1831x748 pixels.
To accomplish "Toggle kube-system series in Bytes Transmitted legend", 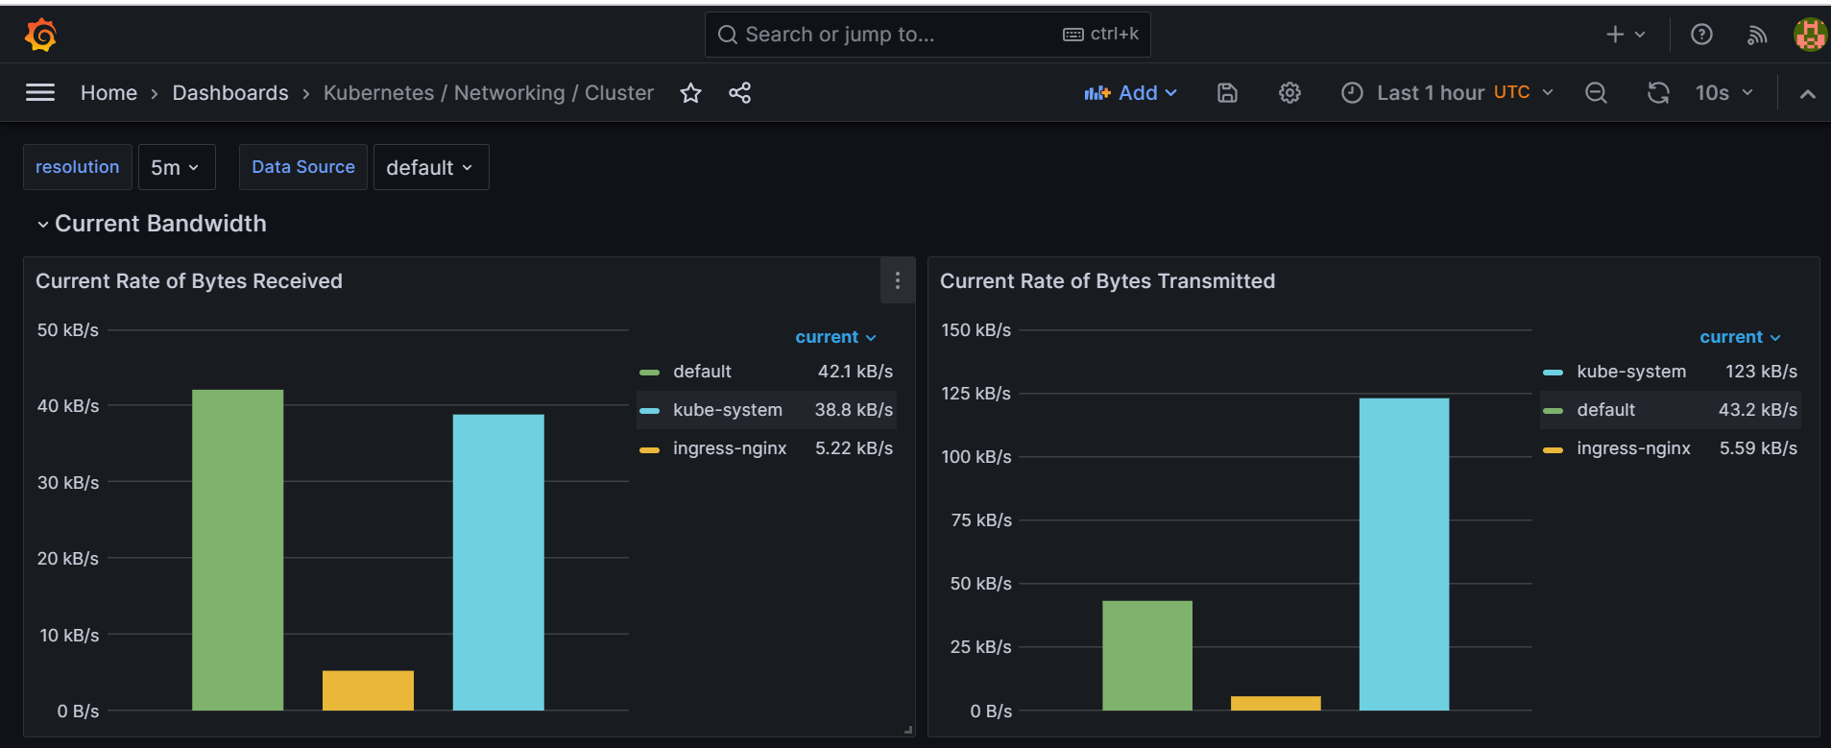I will click(1630, 372).
